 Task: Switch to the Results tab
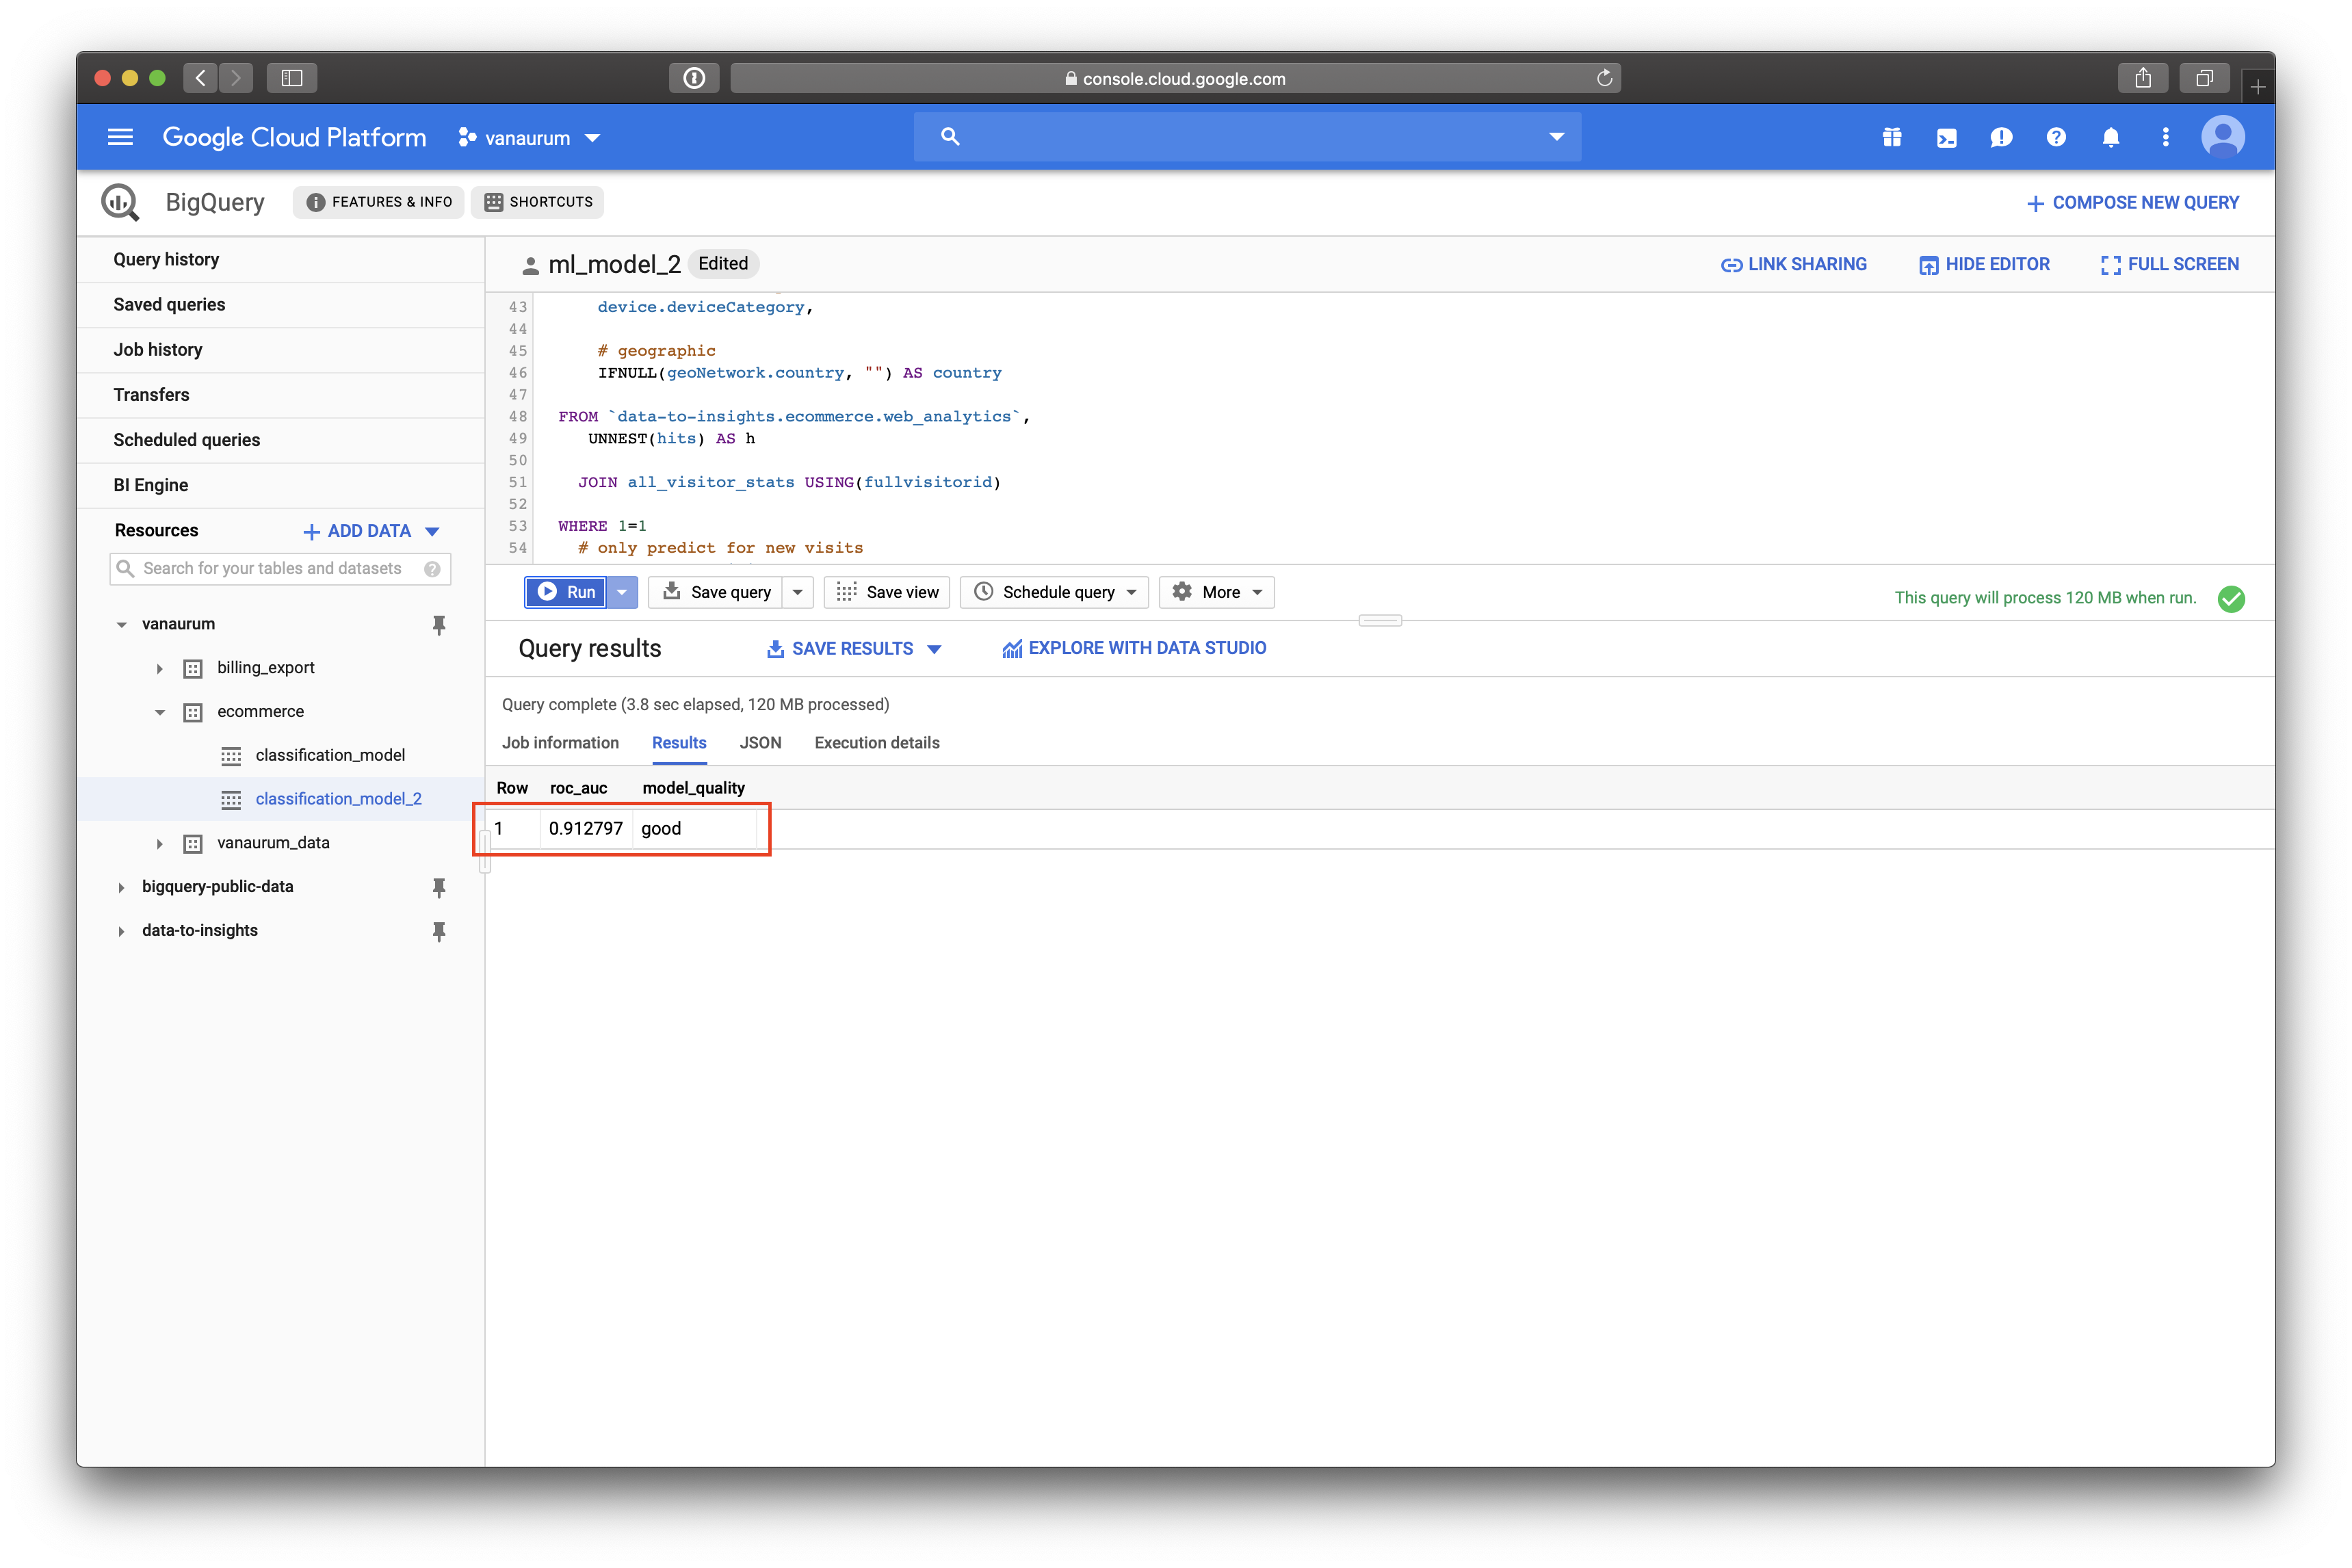click(x=679, y=743)
